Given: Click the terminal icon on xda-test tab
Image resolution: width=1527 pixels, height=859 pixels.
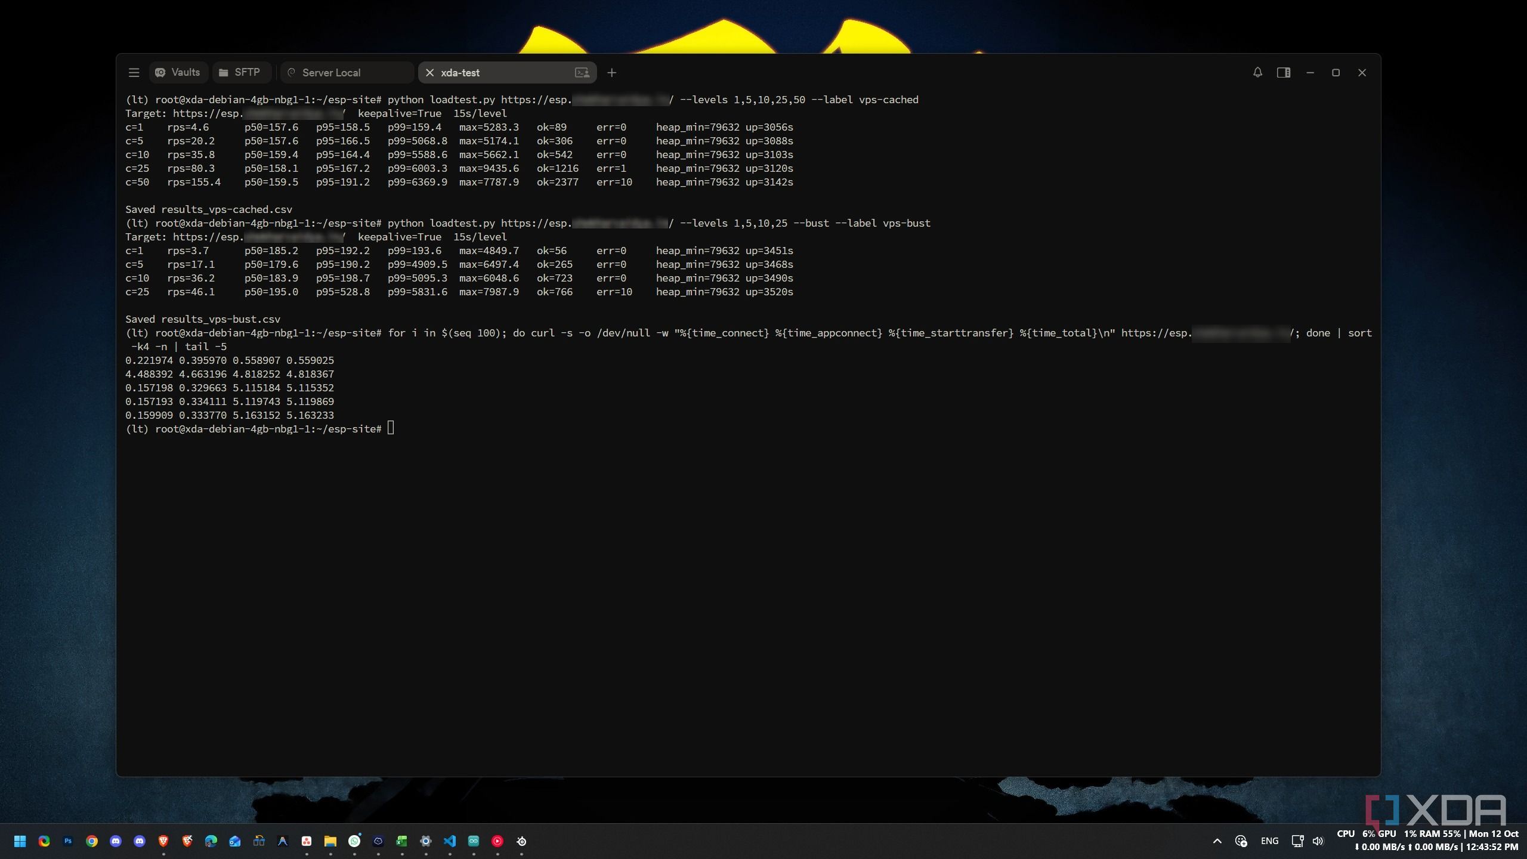Looking at the screenshot, I should [582, 72].
